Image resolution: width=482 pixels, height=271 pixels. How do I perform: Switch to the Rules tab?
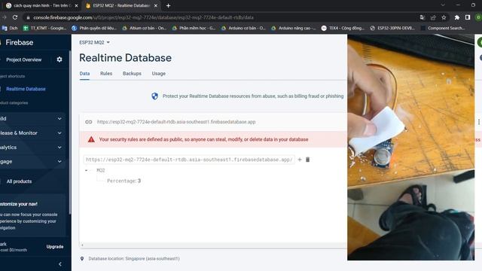pos(106,74)
